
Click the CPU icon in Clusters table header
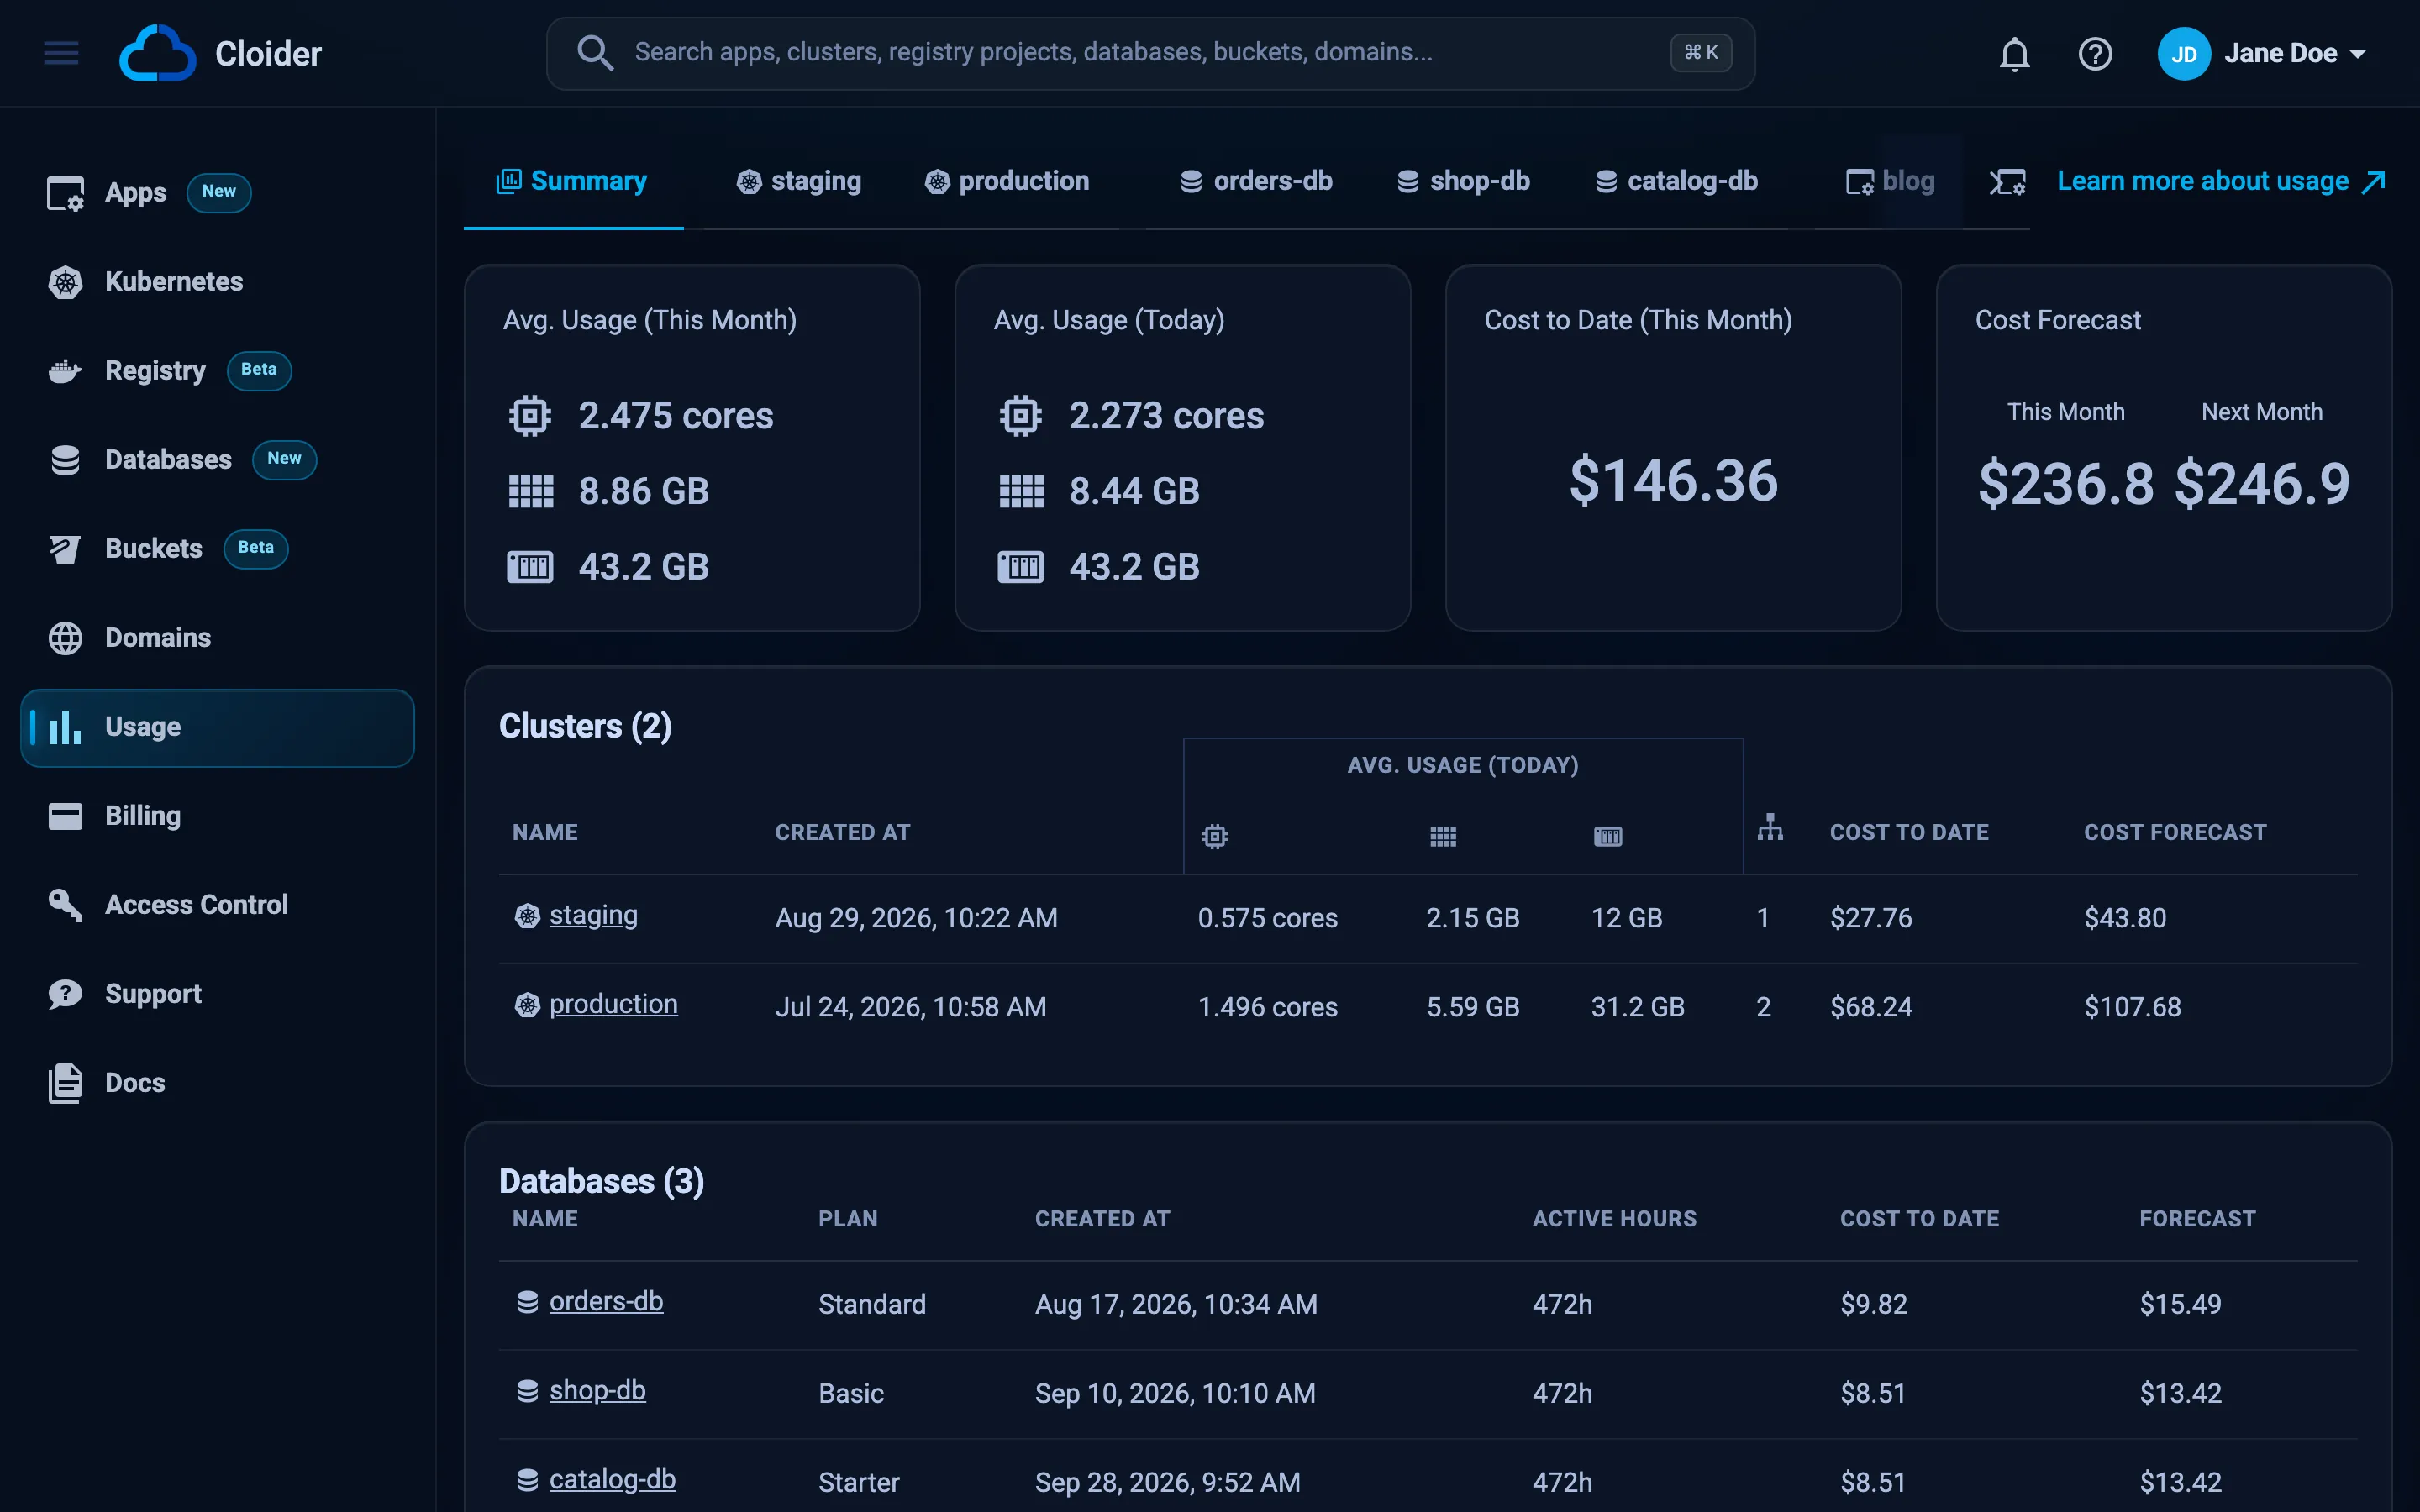tap(1214, 836)
